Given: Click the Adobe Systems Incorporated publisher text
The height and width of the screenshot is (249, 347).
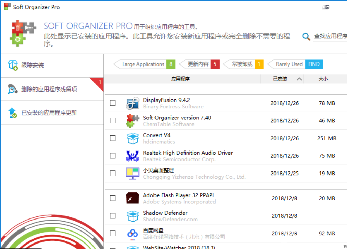Looking at the screenshot, I should point(179,202).
